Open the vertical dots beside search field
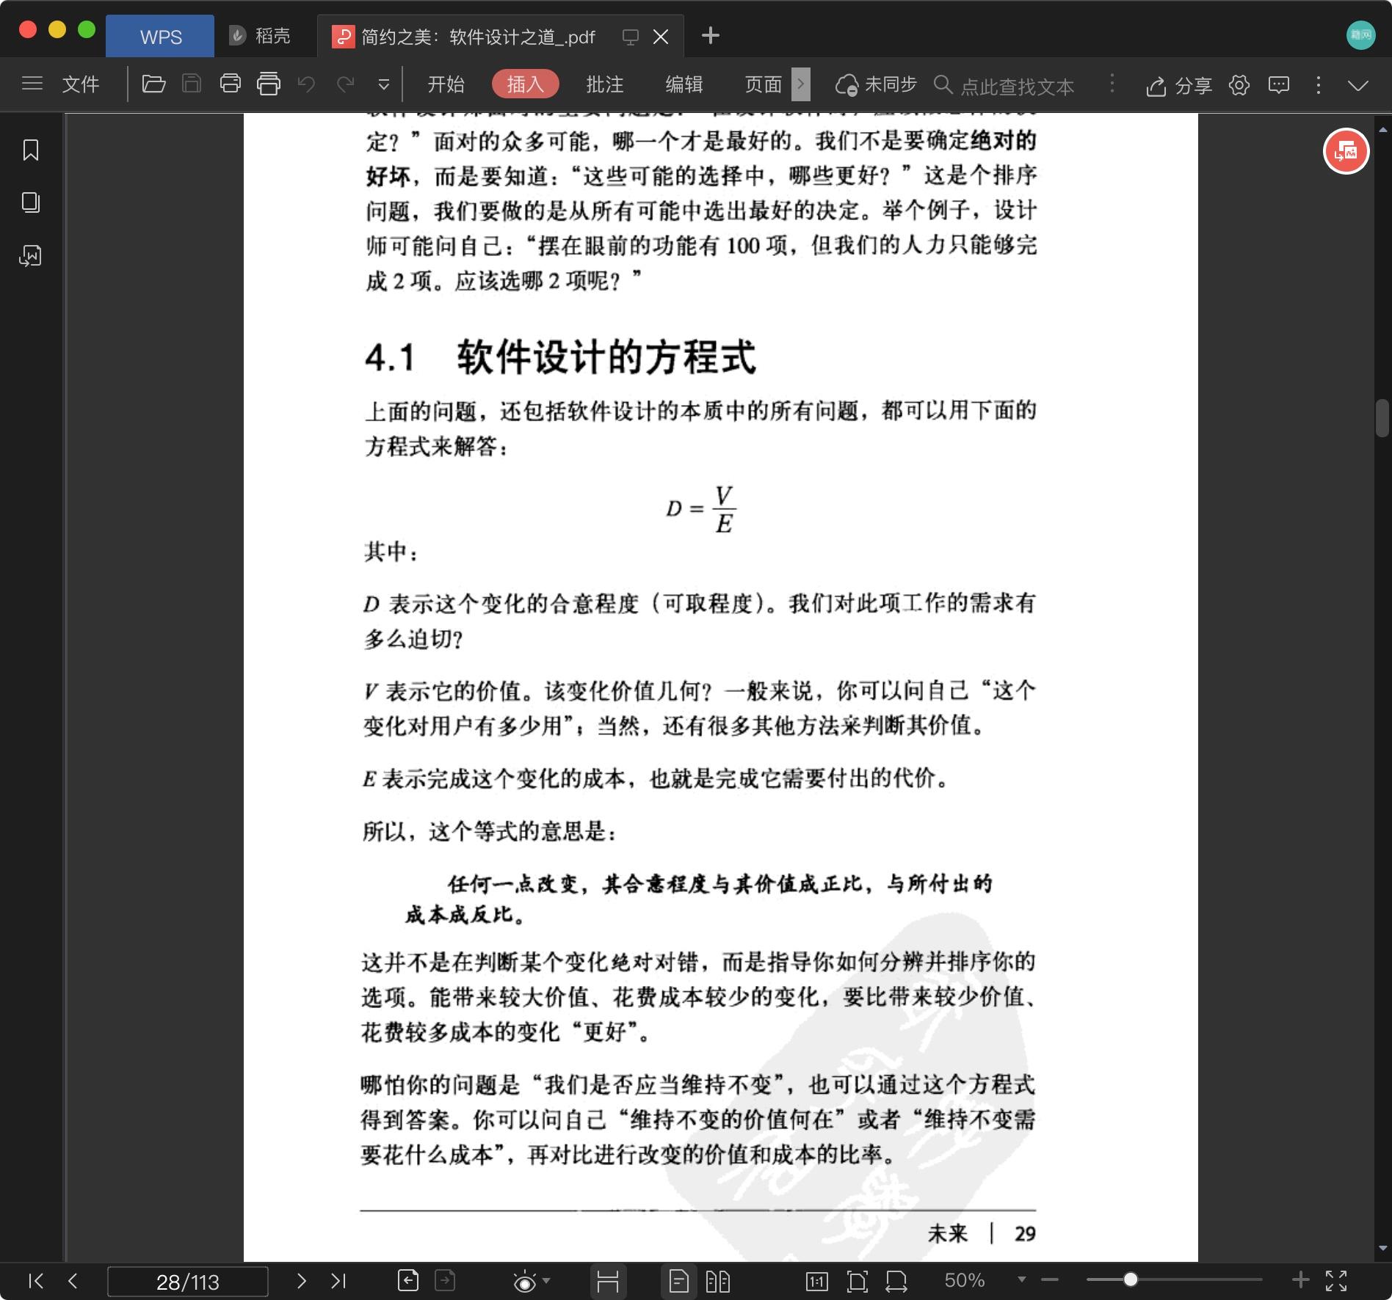 click(1112, 84)
